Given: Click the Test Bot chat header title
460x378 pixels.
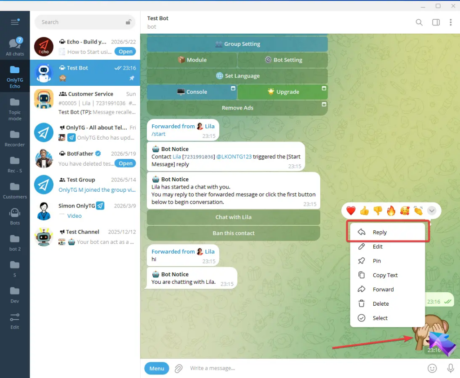Looking at the screenshot, I should point(158,18).
